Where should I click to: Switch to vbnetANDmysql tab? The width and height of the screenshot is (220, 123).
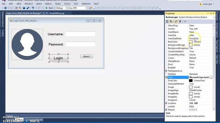[x=57, y=13]
